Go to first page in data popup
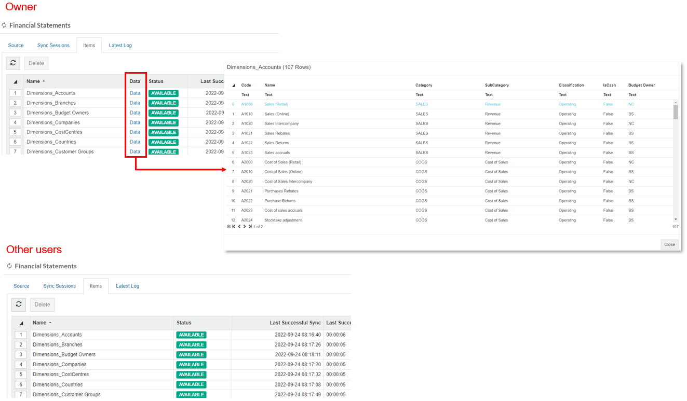 click(234, 227)
